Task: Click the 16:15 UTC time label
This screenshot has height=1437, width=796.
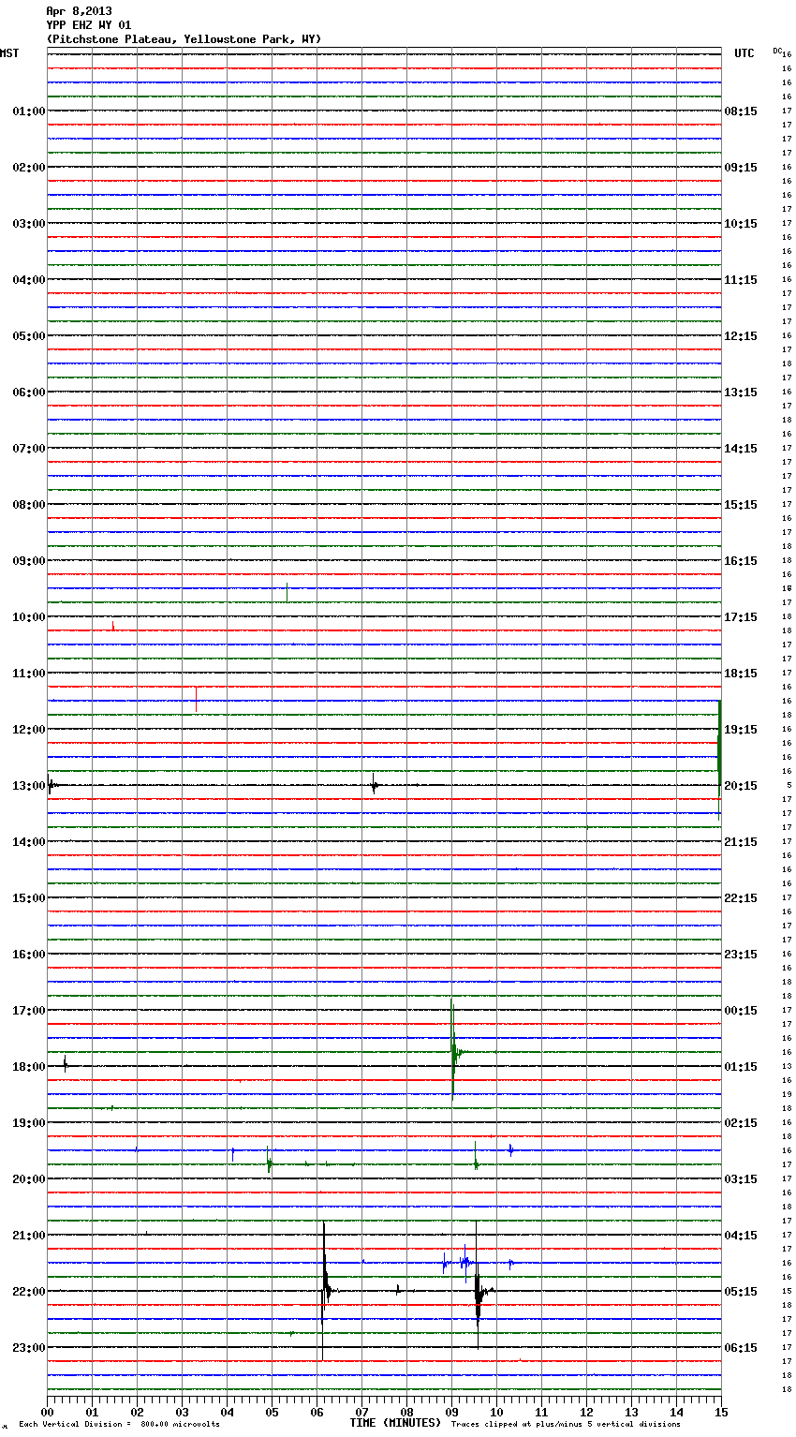Action: (x=741, y=561)
